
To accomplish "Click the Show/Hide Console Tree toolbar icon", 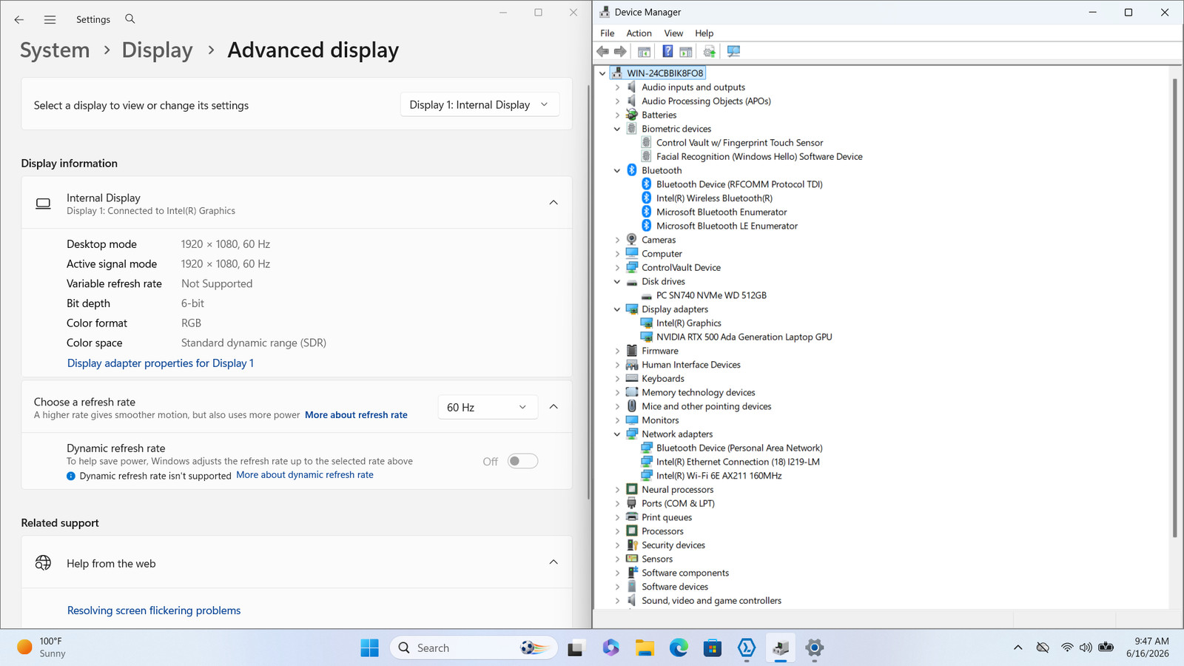I will [644, 51].
